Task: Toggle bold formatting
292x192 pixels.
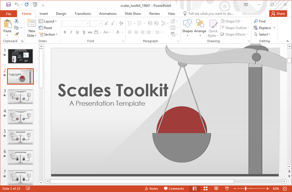Action: tap(65, 32)
